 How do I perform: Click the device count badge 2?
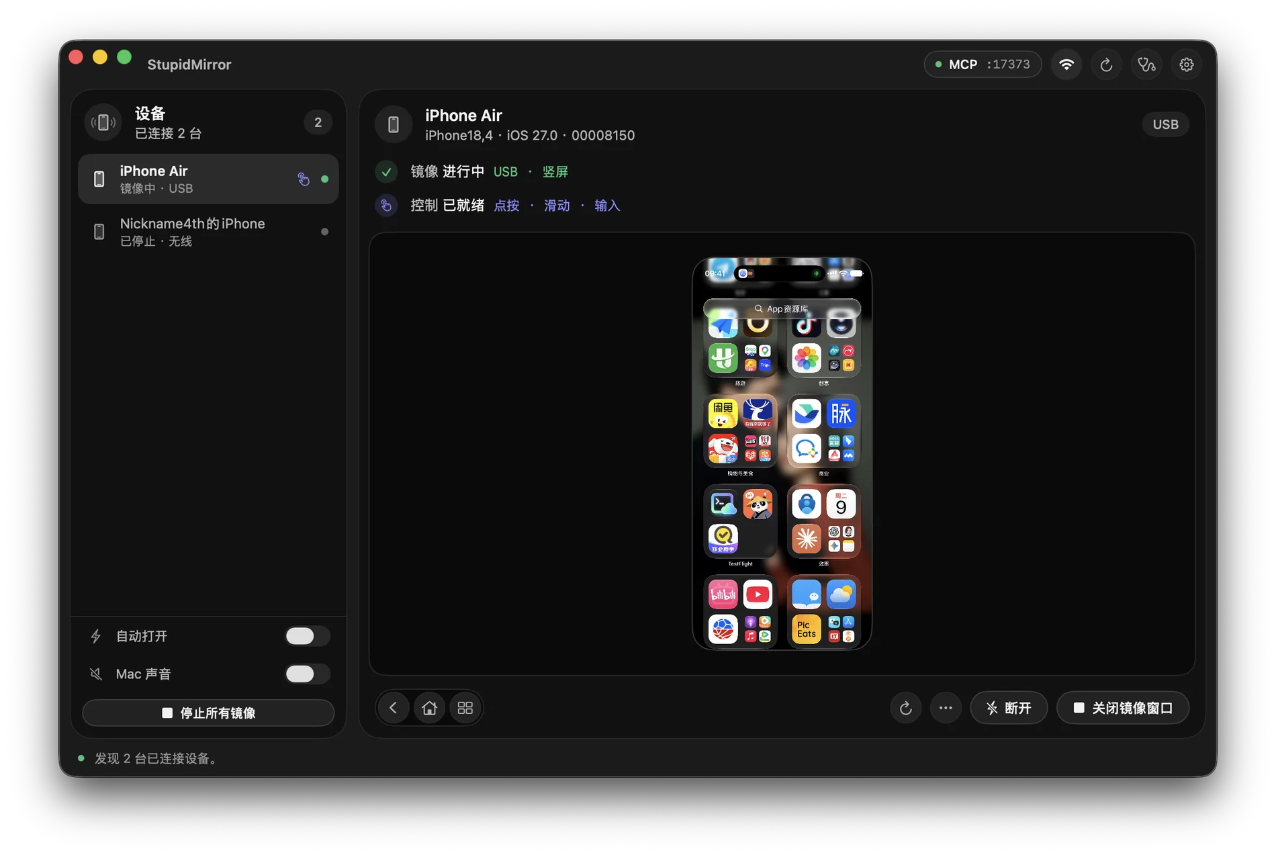click(318, 122)
